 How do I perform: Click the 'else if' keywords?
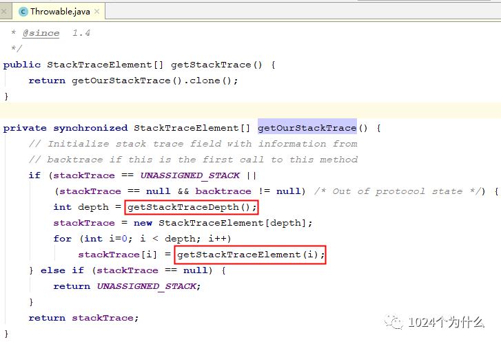coord(62,270)
